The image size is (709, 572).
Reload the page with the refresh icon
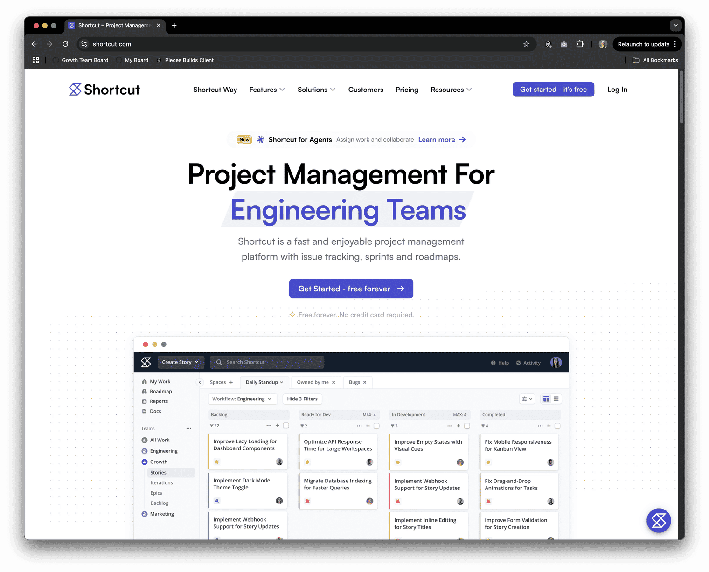65,44
